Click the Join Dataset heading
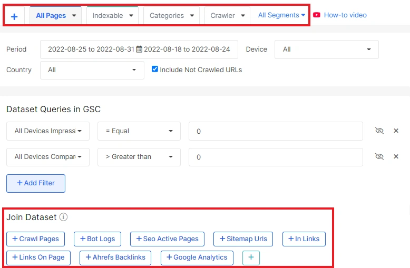 (32, 217)
